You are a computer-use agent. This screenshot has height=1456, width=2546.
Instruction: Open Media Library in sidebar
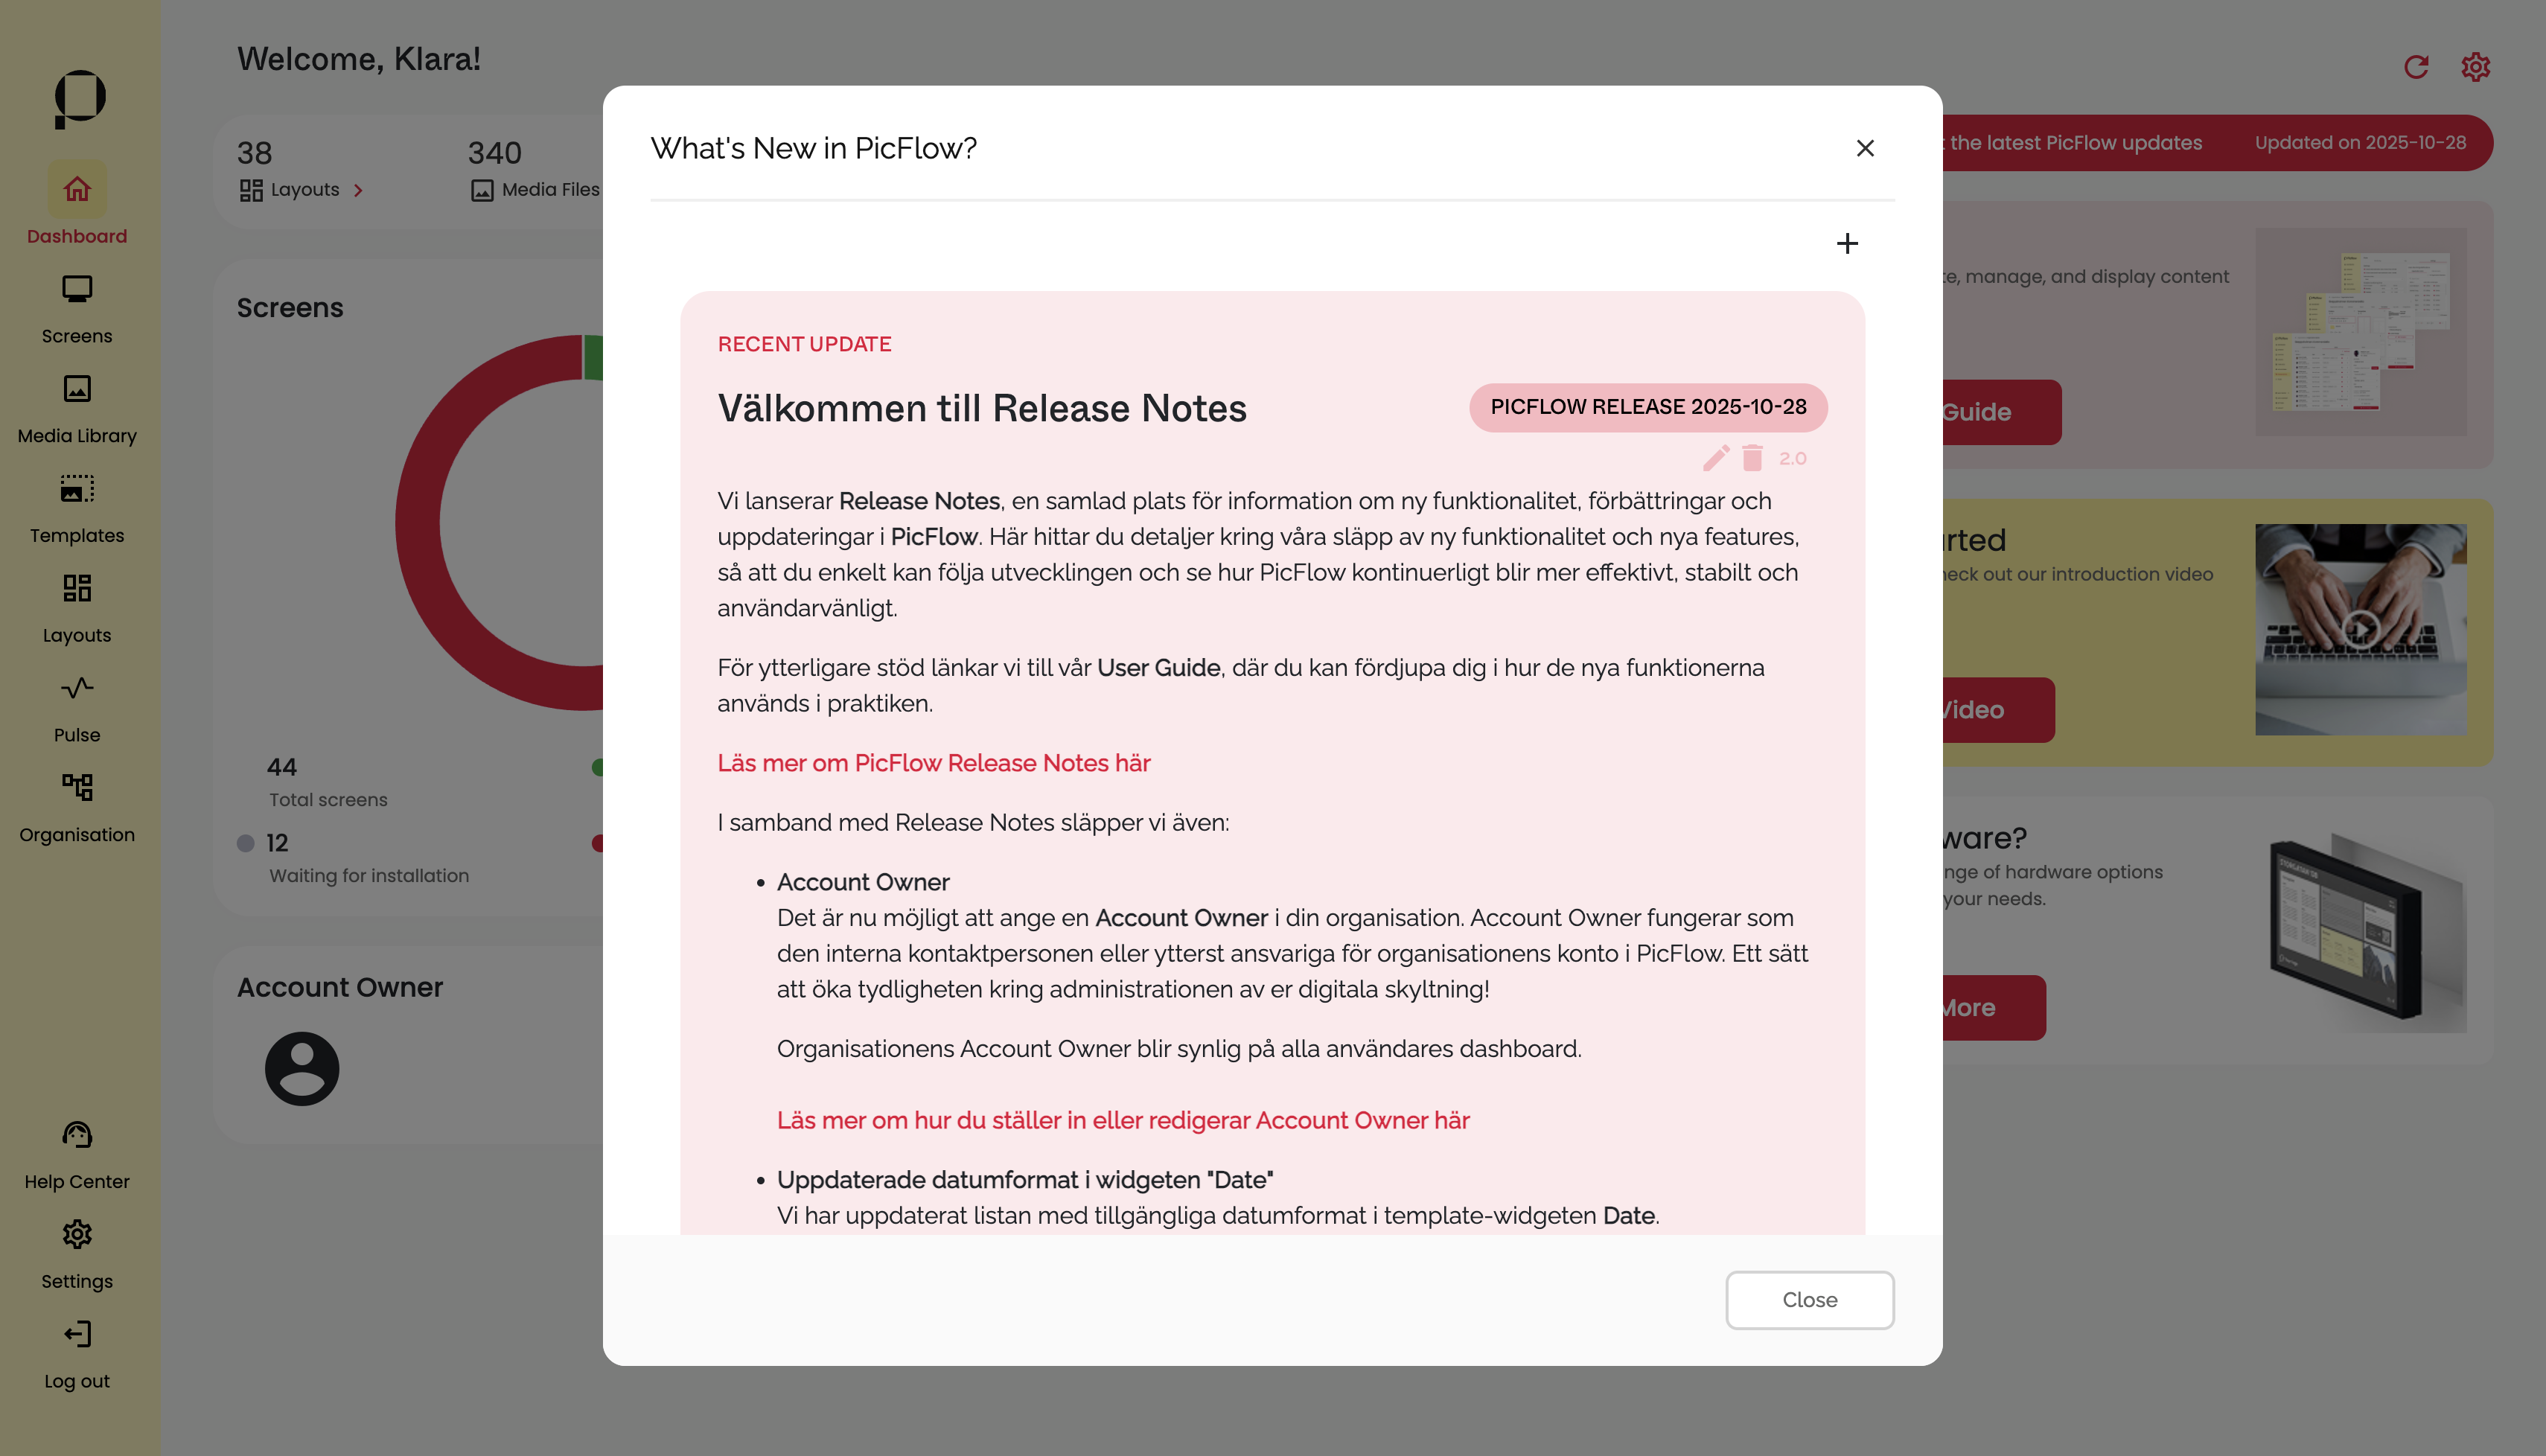point(77,408)
